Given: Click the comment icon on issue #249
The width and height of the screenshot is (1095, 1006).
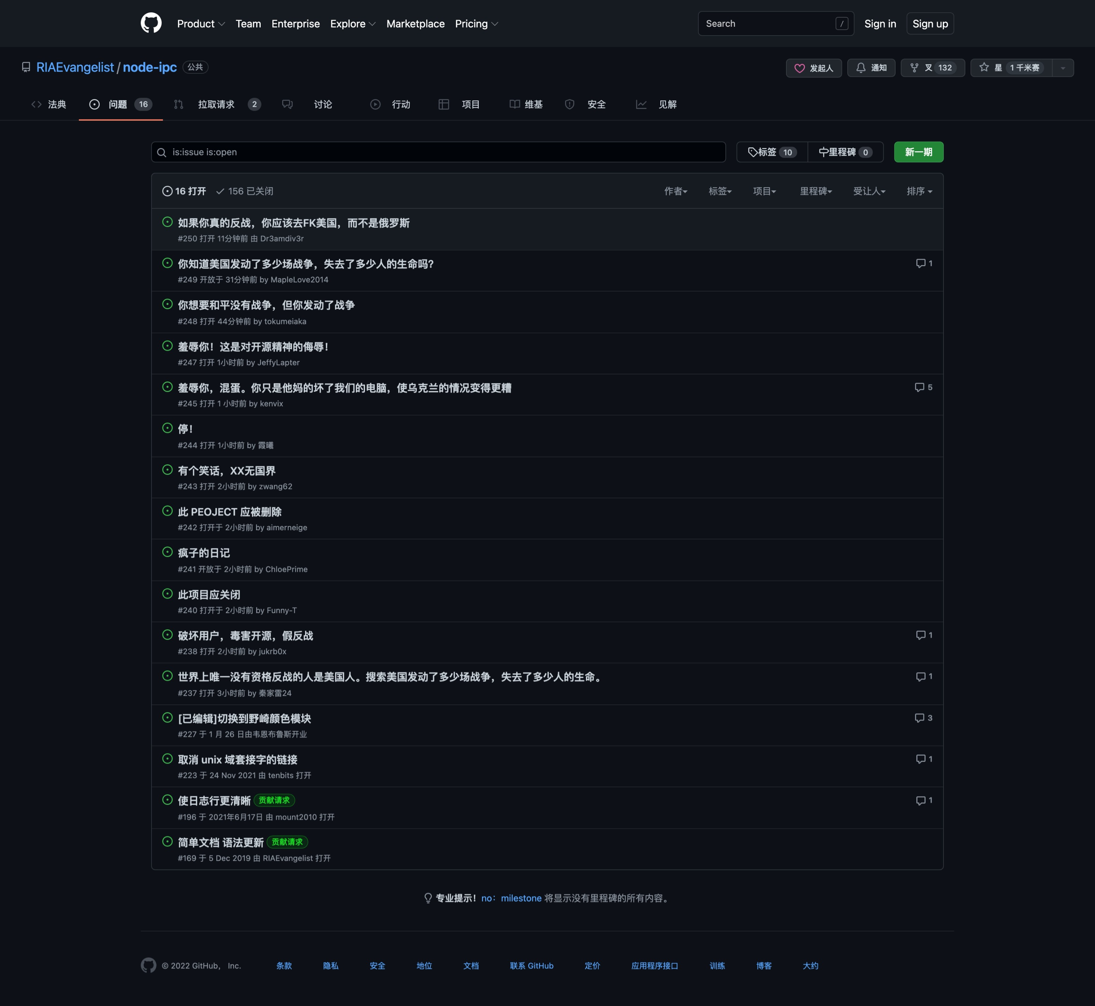Looking at the screenshot, I should click(920, 263).
